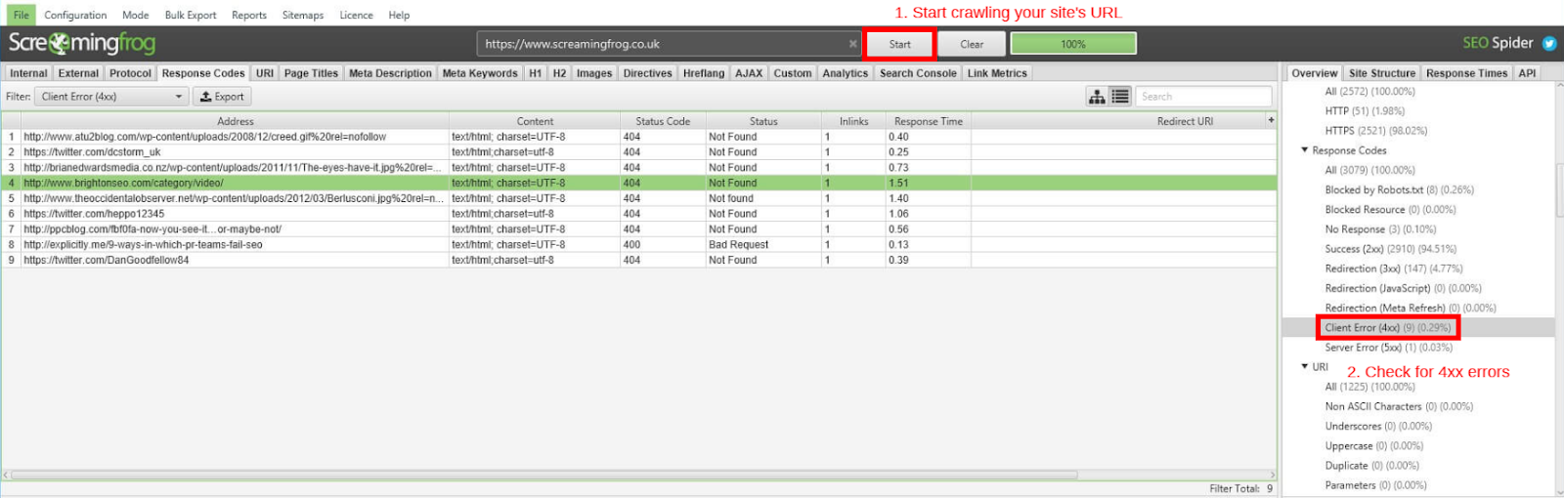Switch to the H2 tab
The height and width of the screenshot is (498, 1564).
tap(559, 73)
